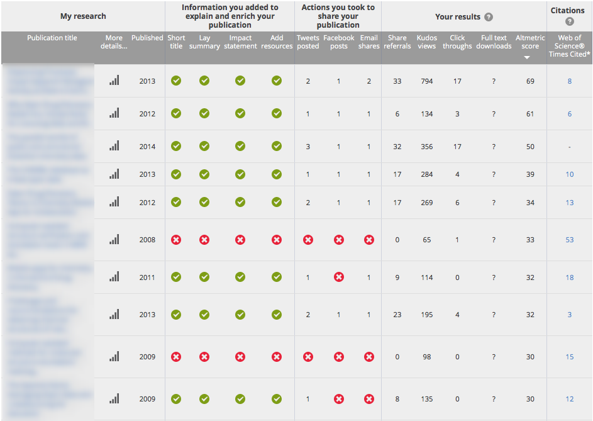Click bar chart icon in 2014 publication row
Screen dimensions: 593x421
[114, 146]
